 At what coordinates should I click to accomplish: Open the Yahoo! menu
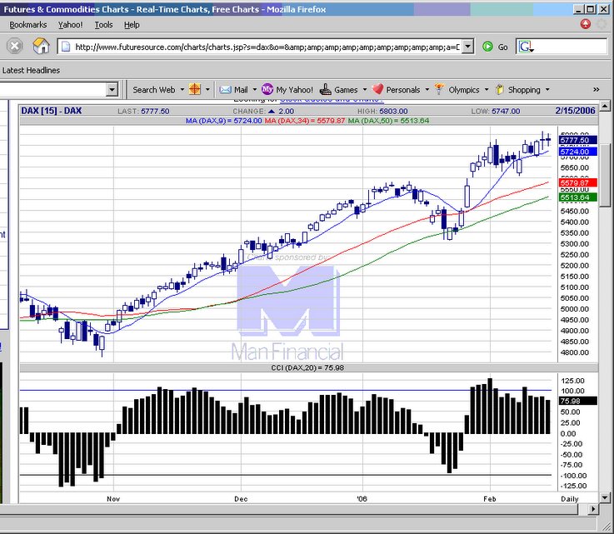click(71, 25)
